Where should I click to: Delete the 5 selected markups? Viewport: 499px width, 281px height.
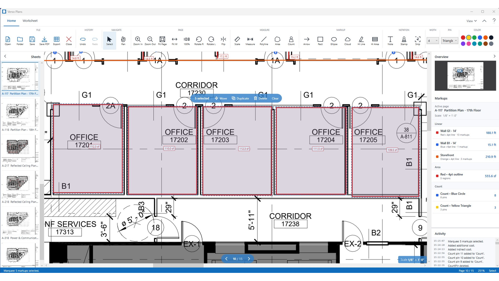pos(260,98)
